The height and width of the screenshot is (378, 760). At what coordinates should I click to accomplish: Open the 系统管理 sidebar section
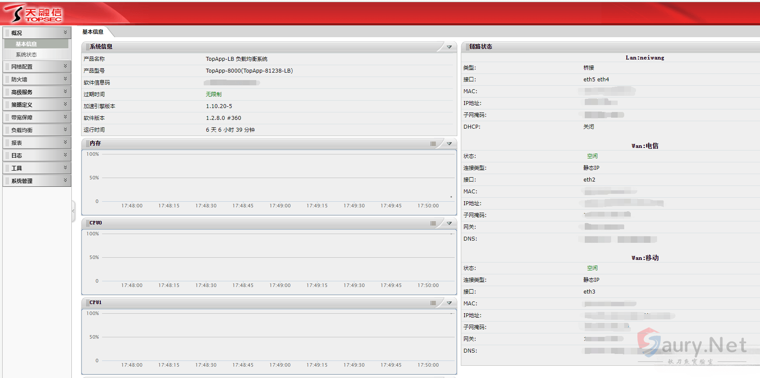pyautogui.click(x=37, y=181)
